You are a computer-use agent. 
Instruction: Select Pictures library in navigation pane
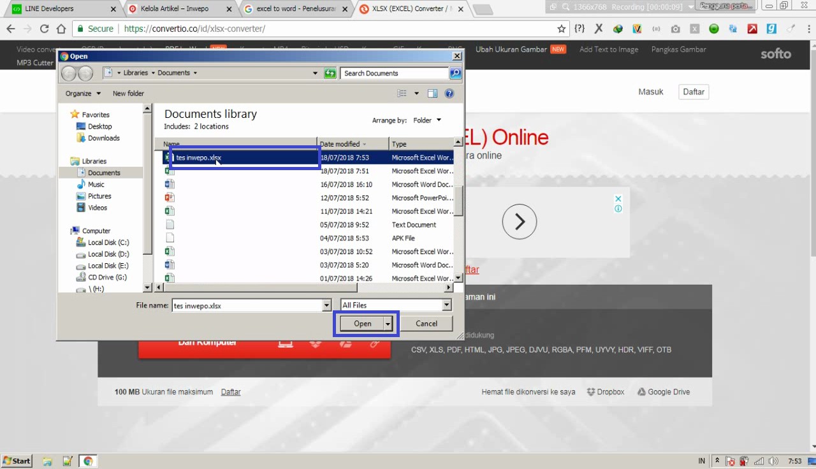coord(94,196)
